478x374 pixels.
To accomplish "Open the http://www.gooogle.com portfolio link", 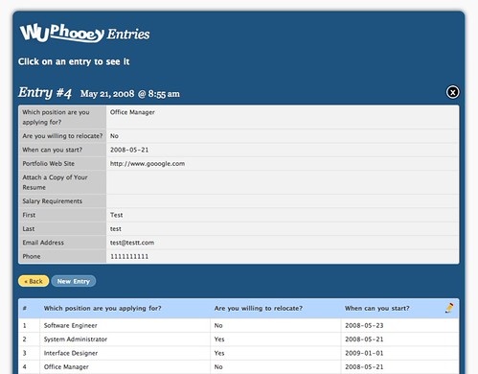I will coord(148,164).
